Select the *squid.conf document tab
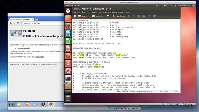199x112 pixels. [x=81, y=20]
